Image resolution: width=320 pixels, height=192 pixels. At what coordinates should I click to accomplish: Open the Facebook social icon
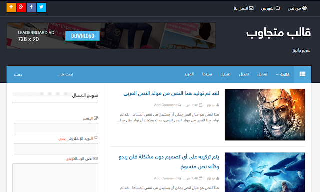click(x=31, y=8)
